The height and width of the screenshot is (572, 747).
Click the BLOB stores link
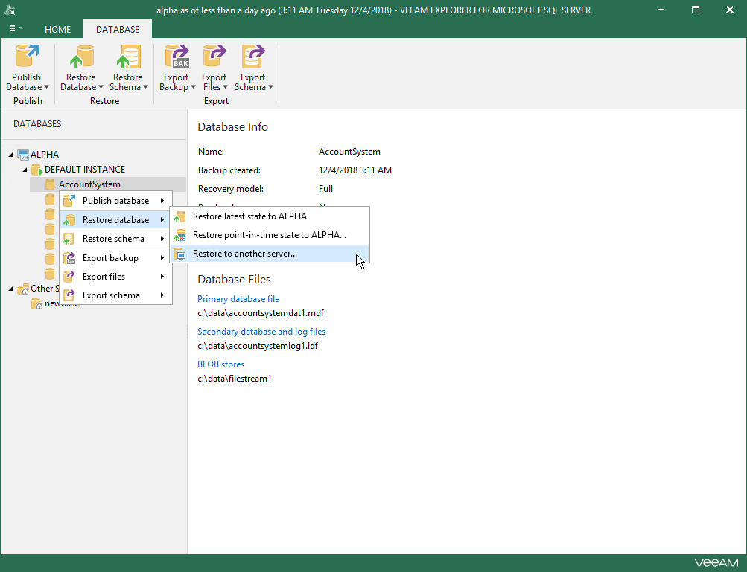click(221, 364)
